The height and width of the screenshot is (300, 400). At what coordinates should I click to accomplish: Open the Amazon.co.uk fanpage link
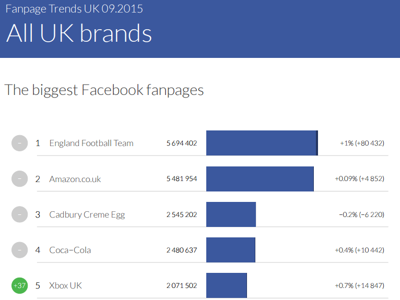tap(75, 179)
